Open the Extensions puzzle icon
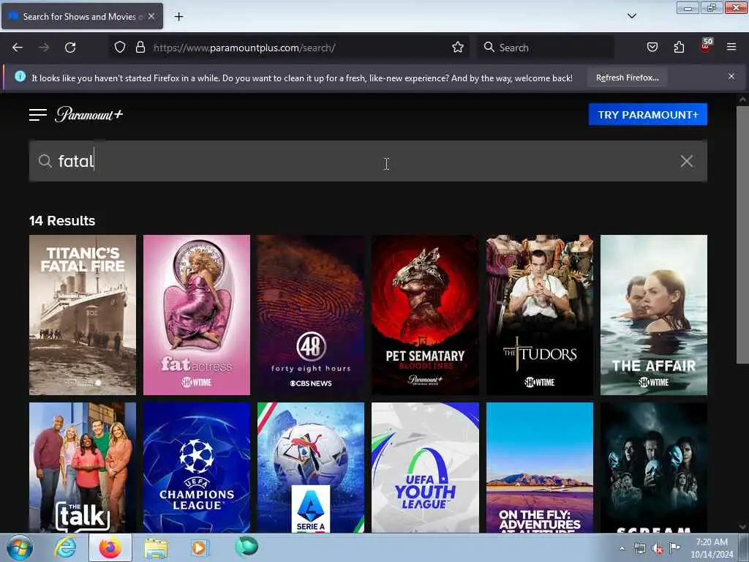Viewport: 749px width, 562px height. [x=679, y=48]
